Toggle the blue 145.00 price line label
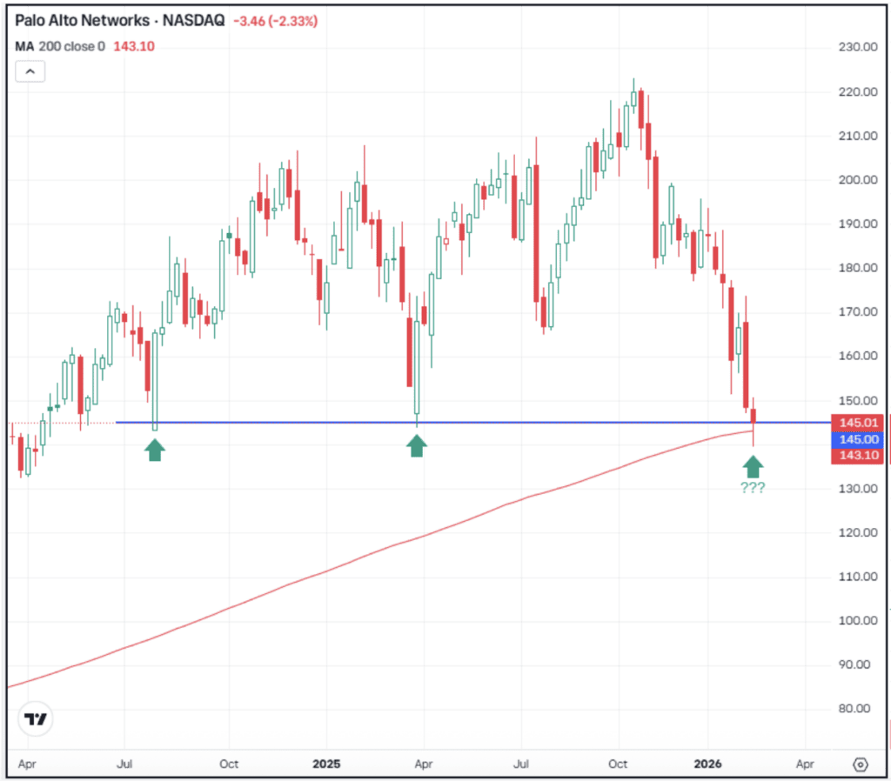This screenshot has height=781, width=891. tap(857, 439)
